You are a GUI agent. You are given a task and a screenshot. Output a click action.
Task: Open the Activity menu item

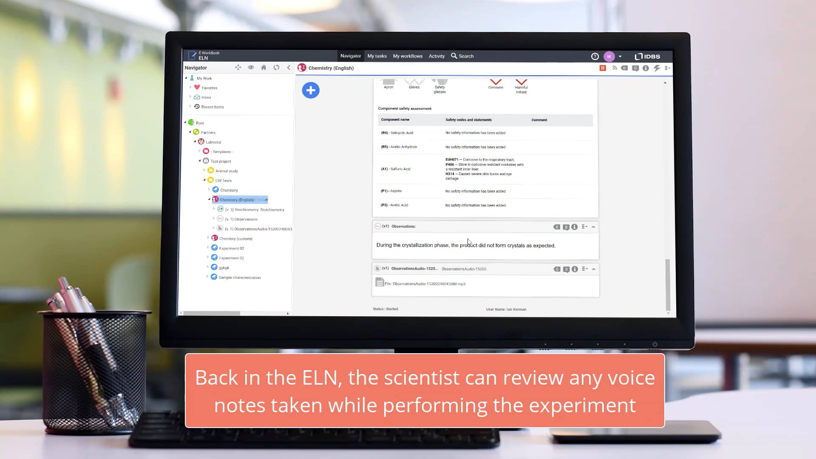point(436,56)
